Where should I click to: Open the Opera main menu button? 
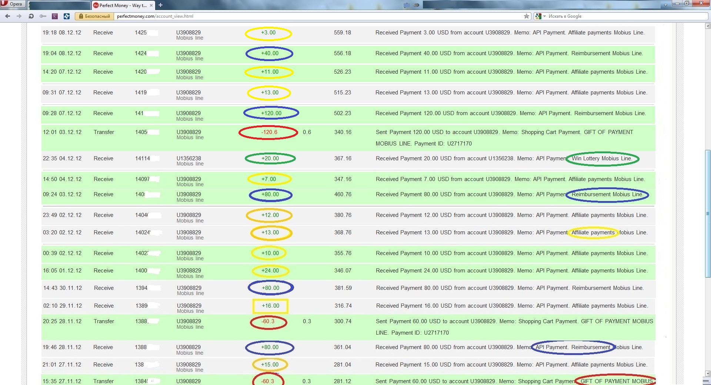click(13, 4)
